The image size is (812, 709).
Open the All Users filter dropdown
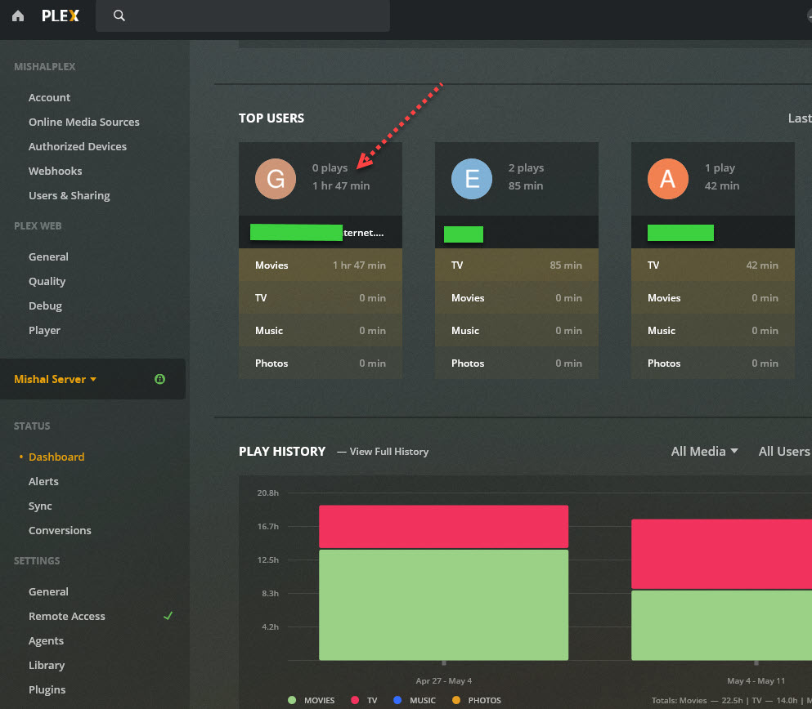784,452
